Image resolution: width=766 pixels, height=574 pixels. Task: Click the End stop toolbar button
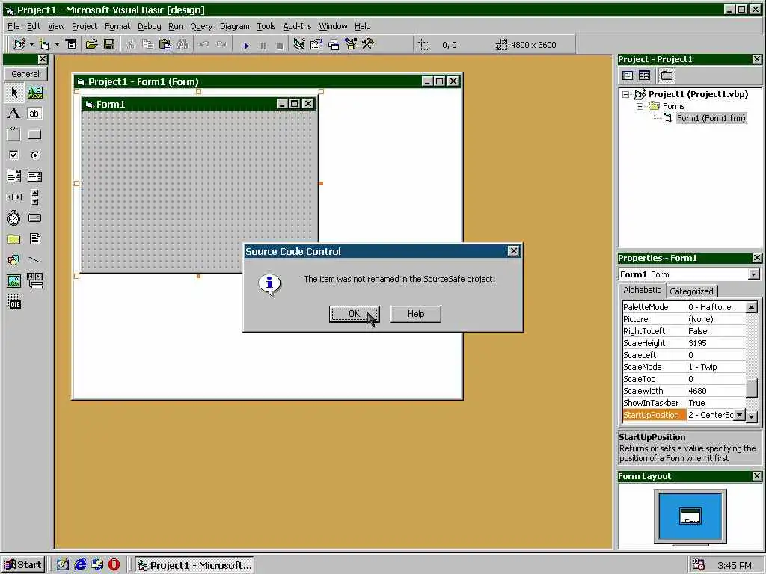[280, 45]
